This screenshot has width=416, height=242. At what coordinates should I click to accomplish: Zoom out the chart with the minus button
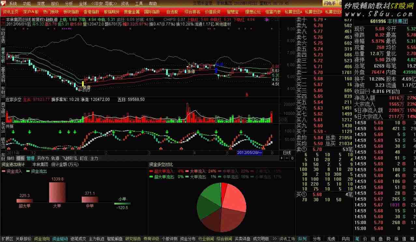coord(287,158)
